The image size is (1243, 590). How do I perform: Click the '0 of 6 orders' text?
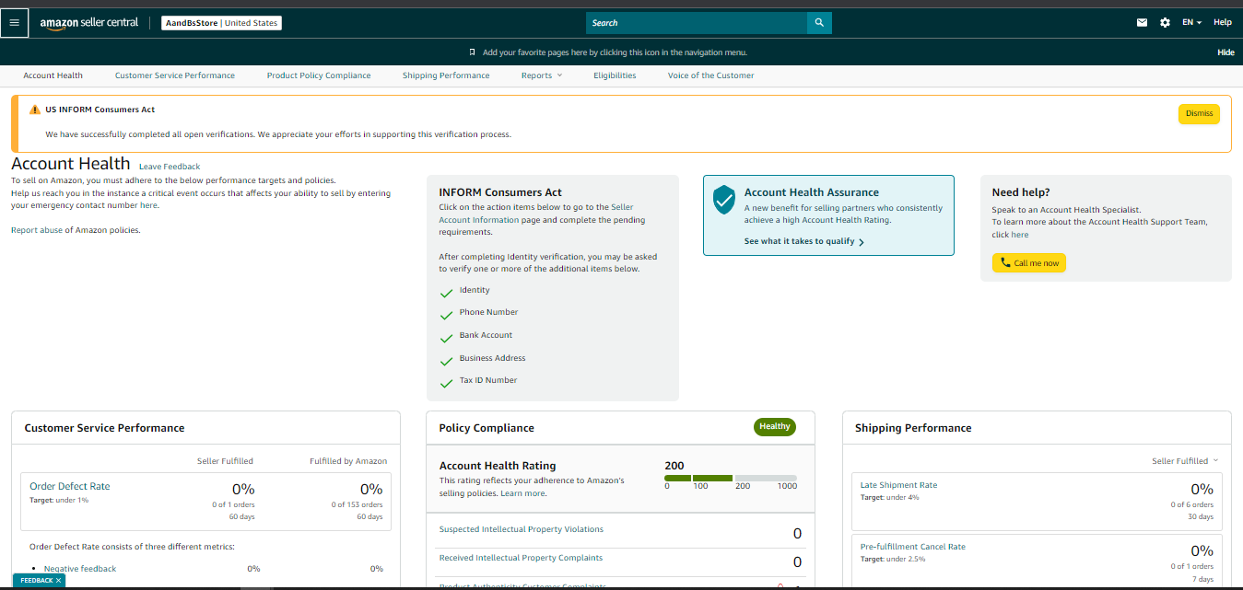click(1192, 504)
